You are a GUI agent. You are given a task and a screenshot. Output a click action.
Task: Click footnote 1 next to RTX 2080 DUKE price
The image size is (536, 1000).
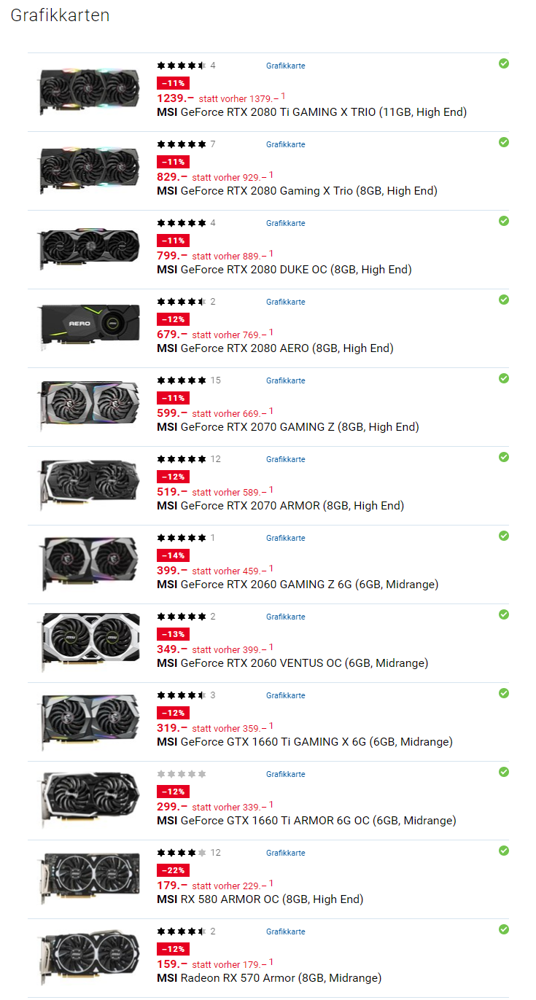point(271,253)
